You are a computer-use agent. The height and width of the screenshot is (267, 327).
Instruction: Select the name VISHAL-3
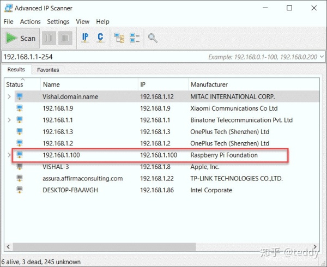click(x=56, y=167)
